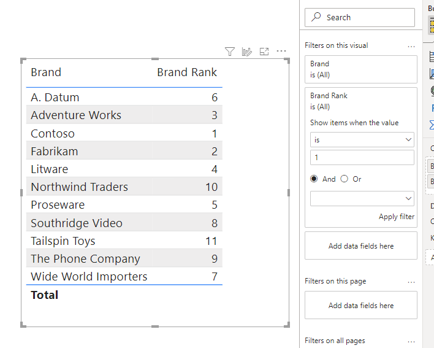Expand the Brand filter card

pos(360,69)
